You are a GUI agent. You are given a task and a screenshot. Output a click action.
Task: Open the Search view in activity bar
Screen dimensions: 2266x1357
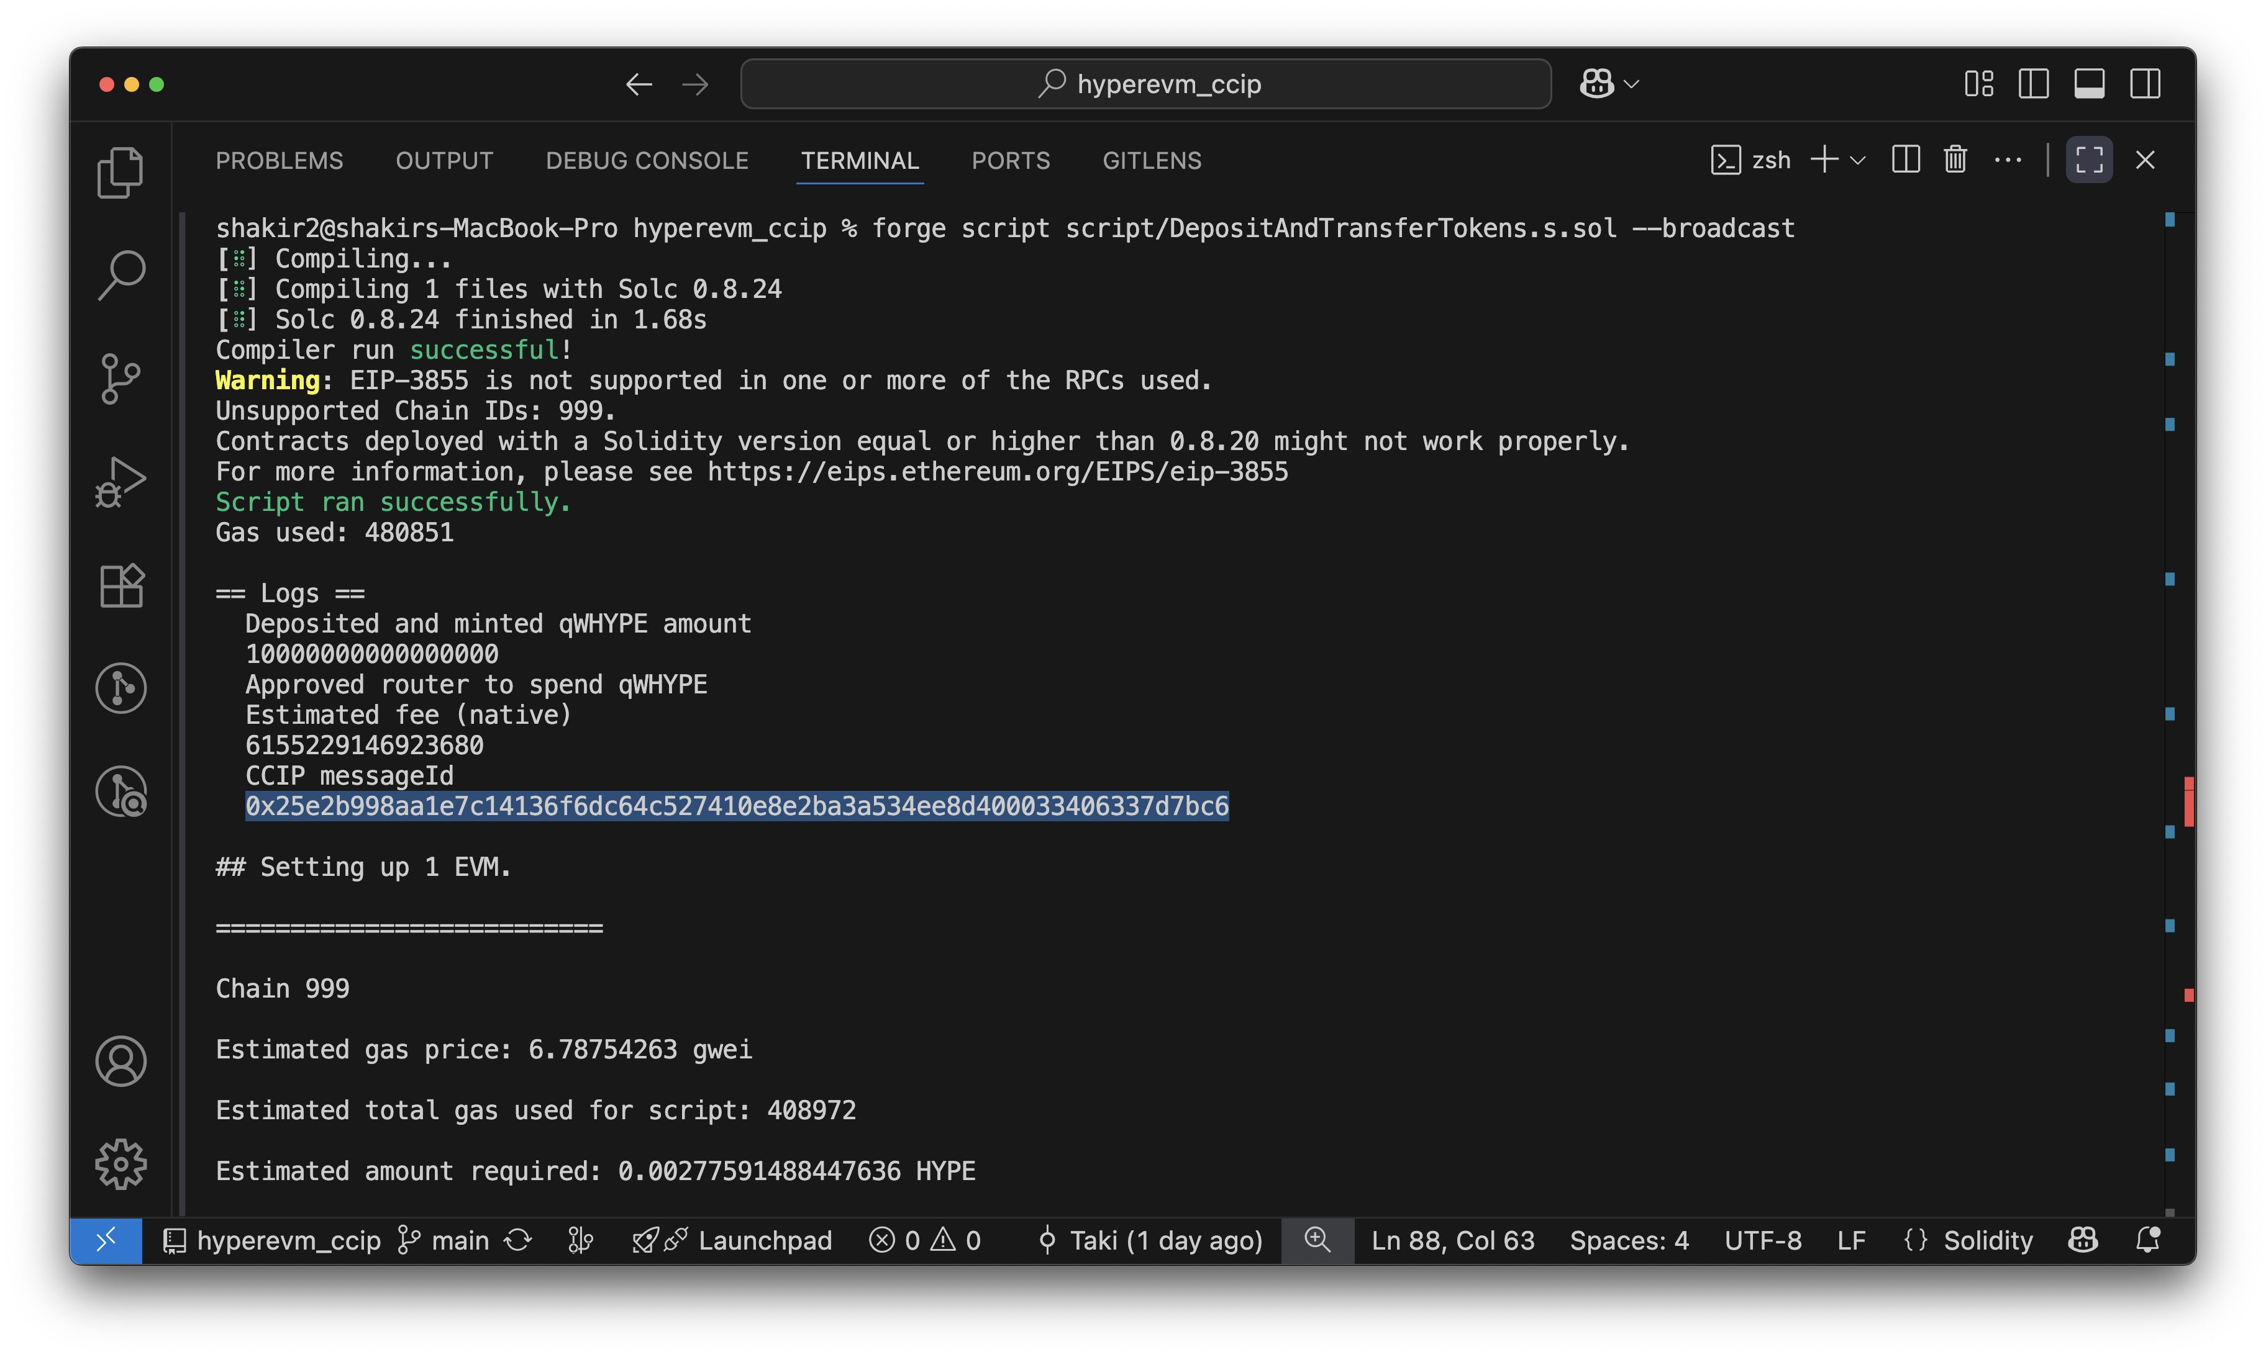pyautogui.click(x=120, y=274)
